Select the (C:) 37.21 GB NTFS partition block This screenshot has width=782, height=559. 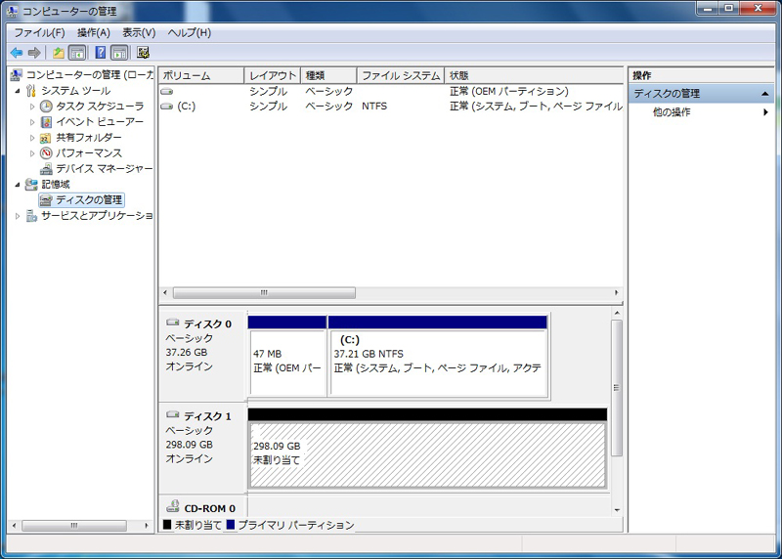point(438,356)
